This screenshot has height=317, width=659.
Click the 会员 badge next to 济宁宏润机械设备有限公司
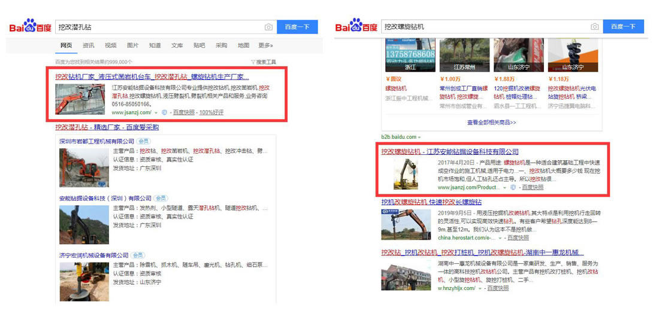138,255
